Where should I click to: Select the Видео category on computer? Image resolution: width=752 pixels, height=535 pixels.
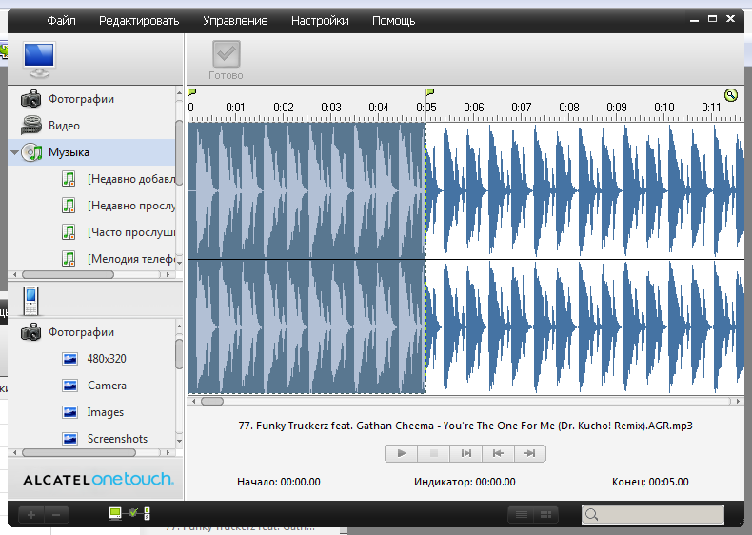[64, 126]
